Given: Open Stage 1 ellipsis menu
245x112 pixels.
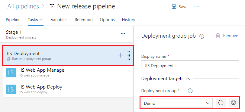Looking at the screenshot, I should tap(123, 33).
